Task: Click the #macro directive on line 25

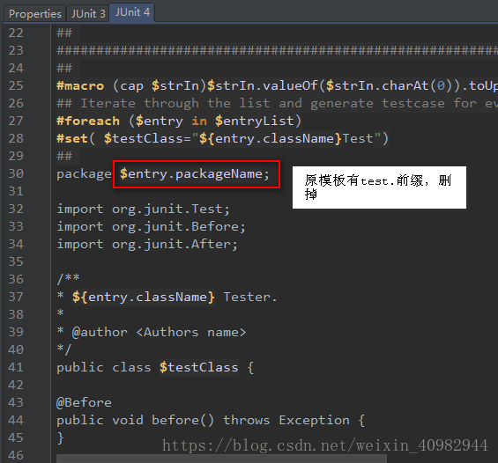Action: [x=80, y=85]
